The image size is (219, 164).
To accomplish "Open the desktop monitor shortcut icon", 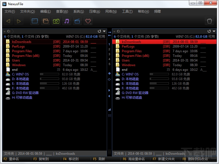I will click(35, 21).
